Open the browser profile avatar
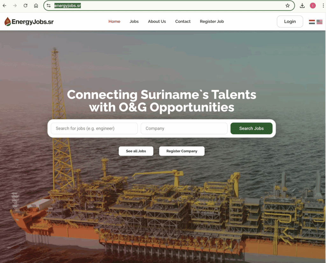This screenshot has height=263, width=326. 313,6
